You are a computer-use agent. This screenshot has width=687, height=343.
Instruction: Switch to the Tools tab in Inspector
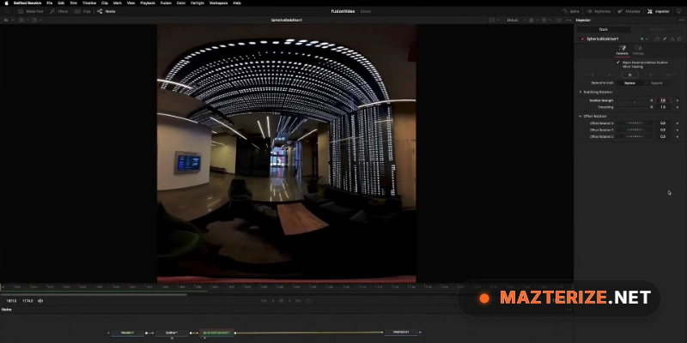click(x=604, y=29)
